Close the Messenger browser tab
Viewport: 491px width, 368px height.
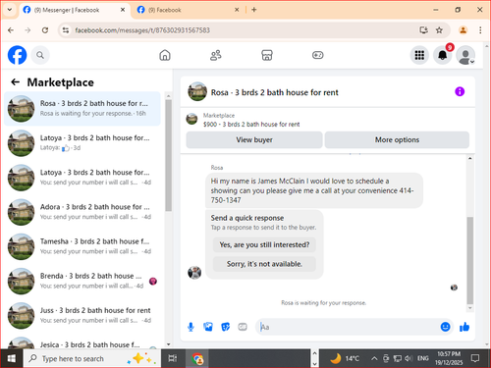(x=123, y=10)
